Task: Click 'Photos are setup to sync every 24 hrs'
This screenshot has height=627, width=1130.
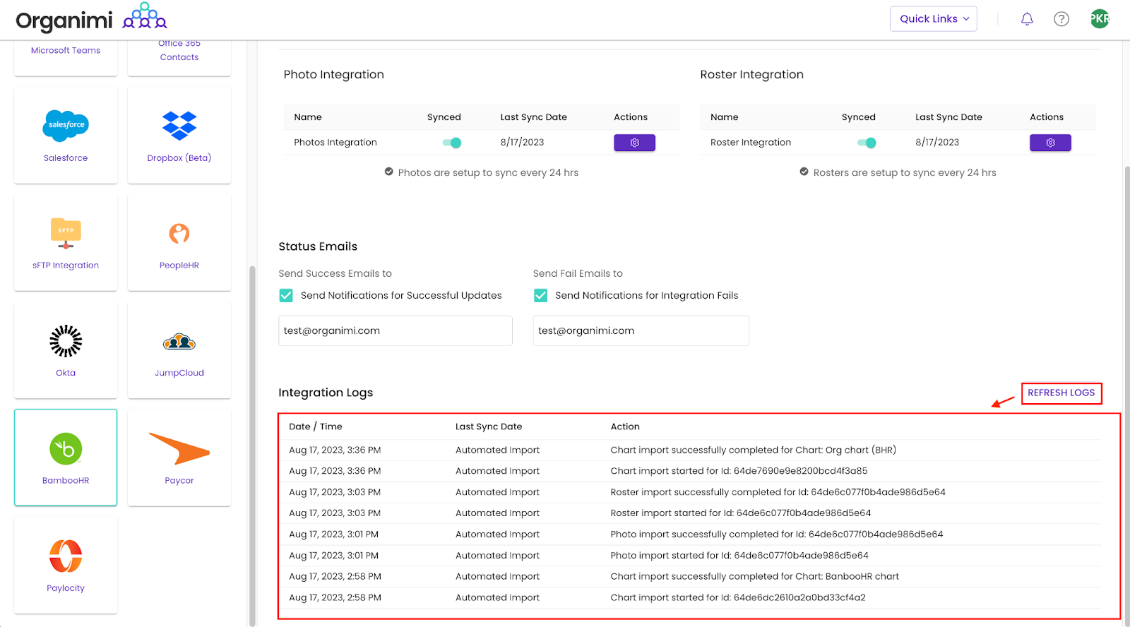Action: click(x=488, y=172)
